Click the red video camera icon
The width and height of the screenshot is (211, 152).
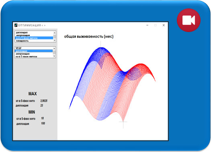coord(188,20)
